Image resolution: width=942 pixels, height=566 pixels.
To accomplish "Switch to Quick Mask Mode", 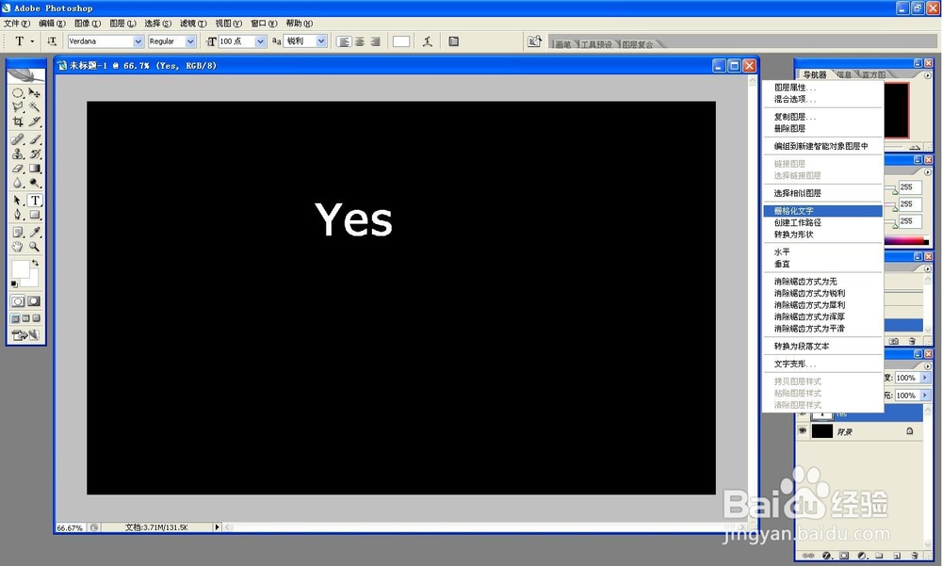I will tap(34, 301).
